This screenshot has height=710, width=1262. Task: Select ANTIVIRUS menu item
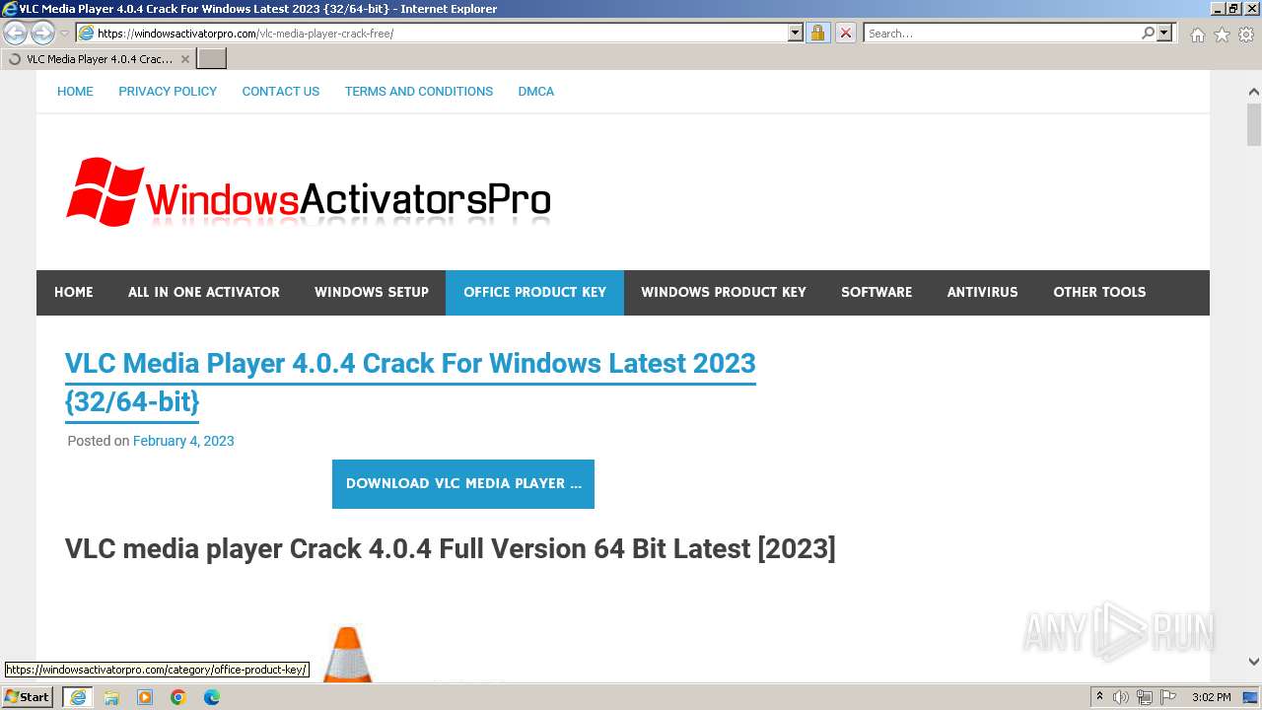(983, 292)
